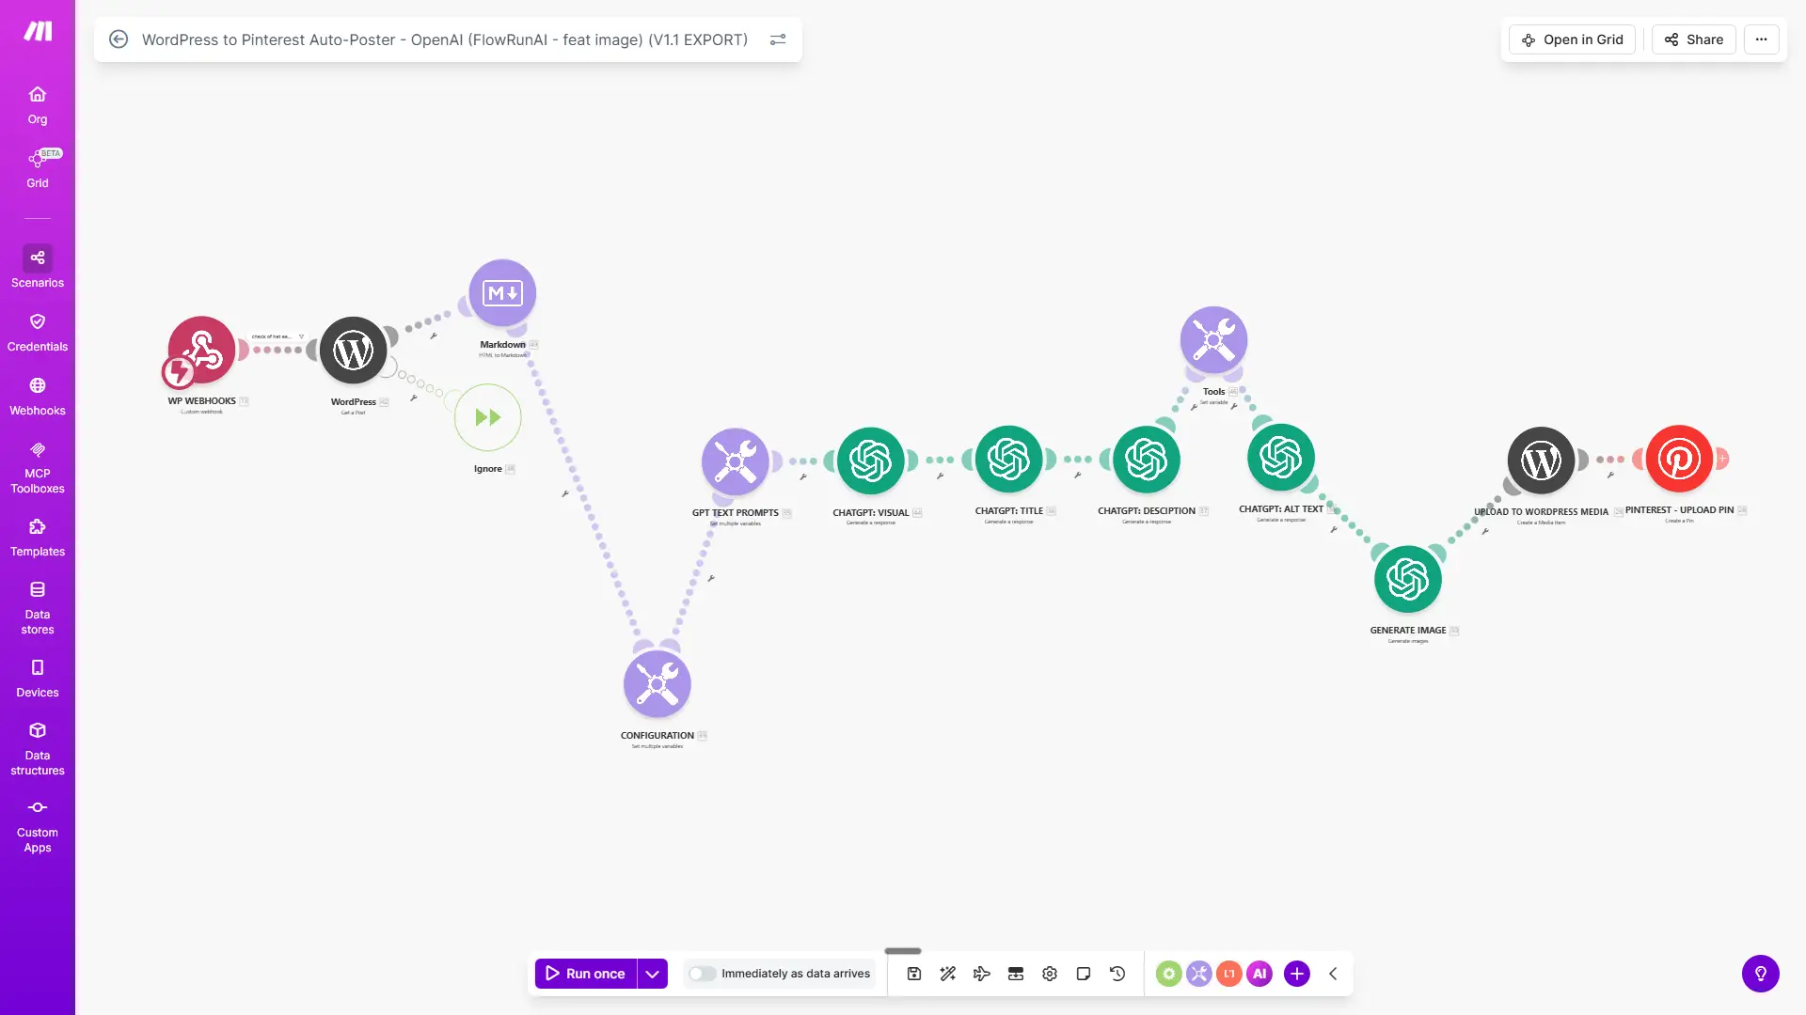Click the AI assistant button in the toolbar
Viewport: 1806px width, 1015px height.
[x=1259, y=974]
